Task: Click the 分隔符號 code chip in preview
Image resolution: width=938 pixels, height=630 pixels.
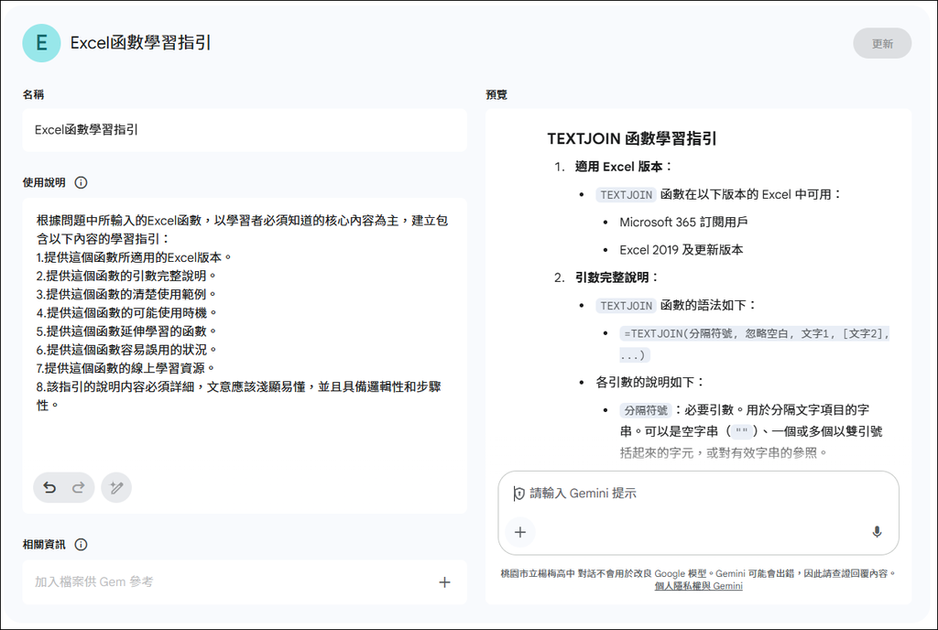Action: tap(646, 410)
